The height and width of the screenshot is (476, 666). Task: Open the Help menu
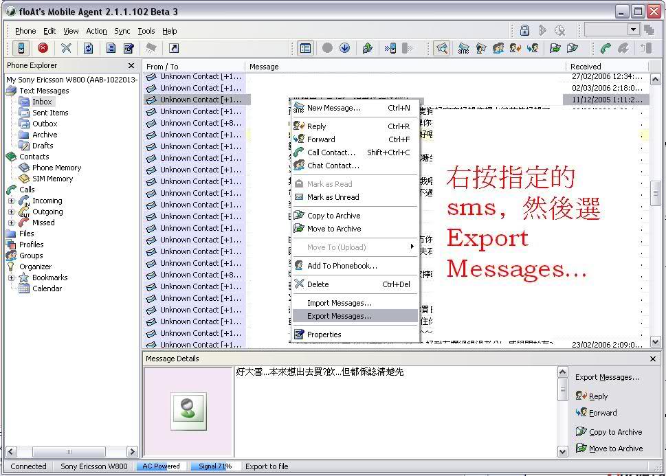pos(170,31)
